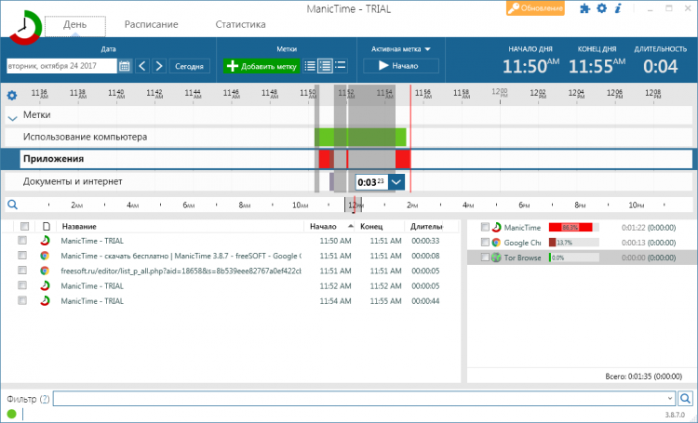Click the timeline zoom magnifier icon
The height and width of the screenshot is (423, 698).
coord(12,205)
